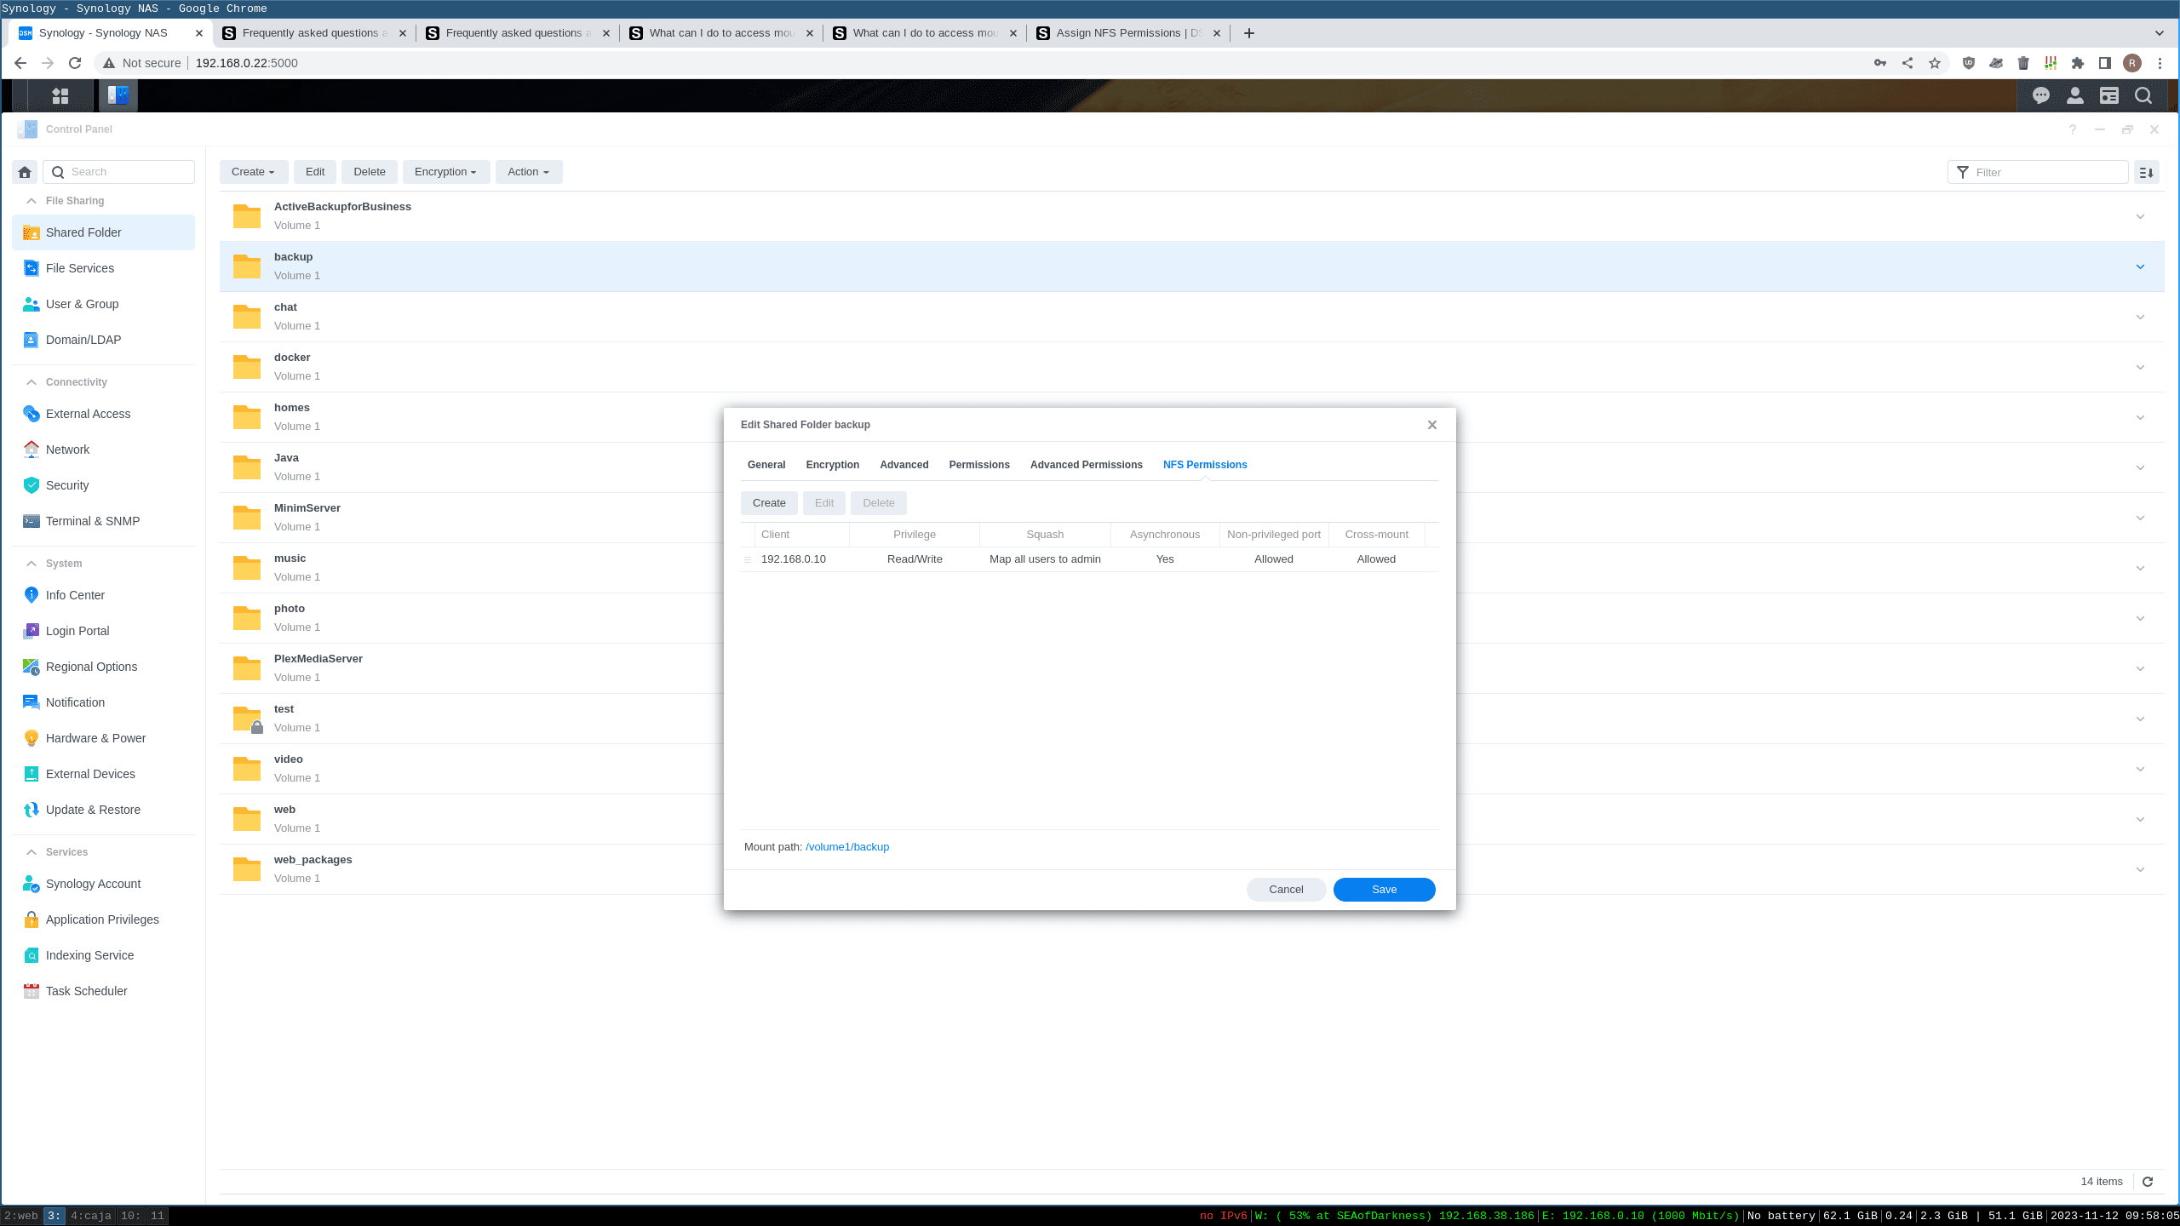2180x1226 pixels.
Task: Switch to the Advanced tab
Action: point(904,465)
